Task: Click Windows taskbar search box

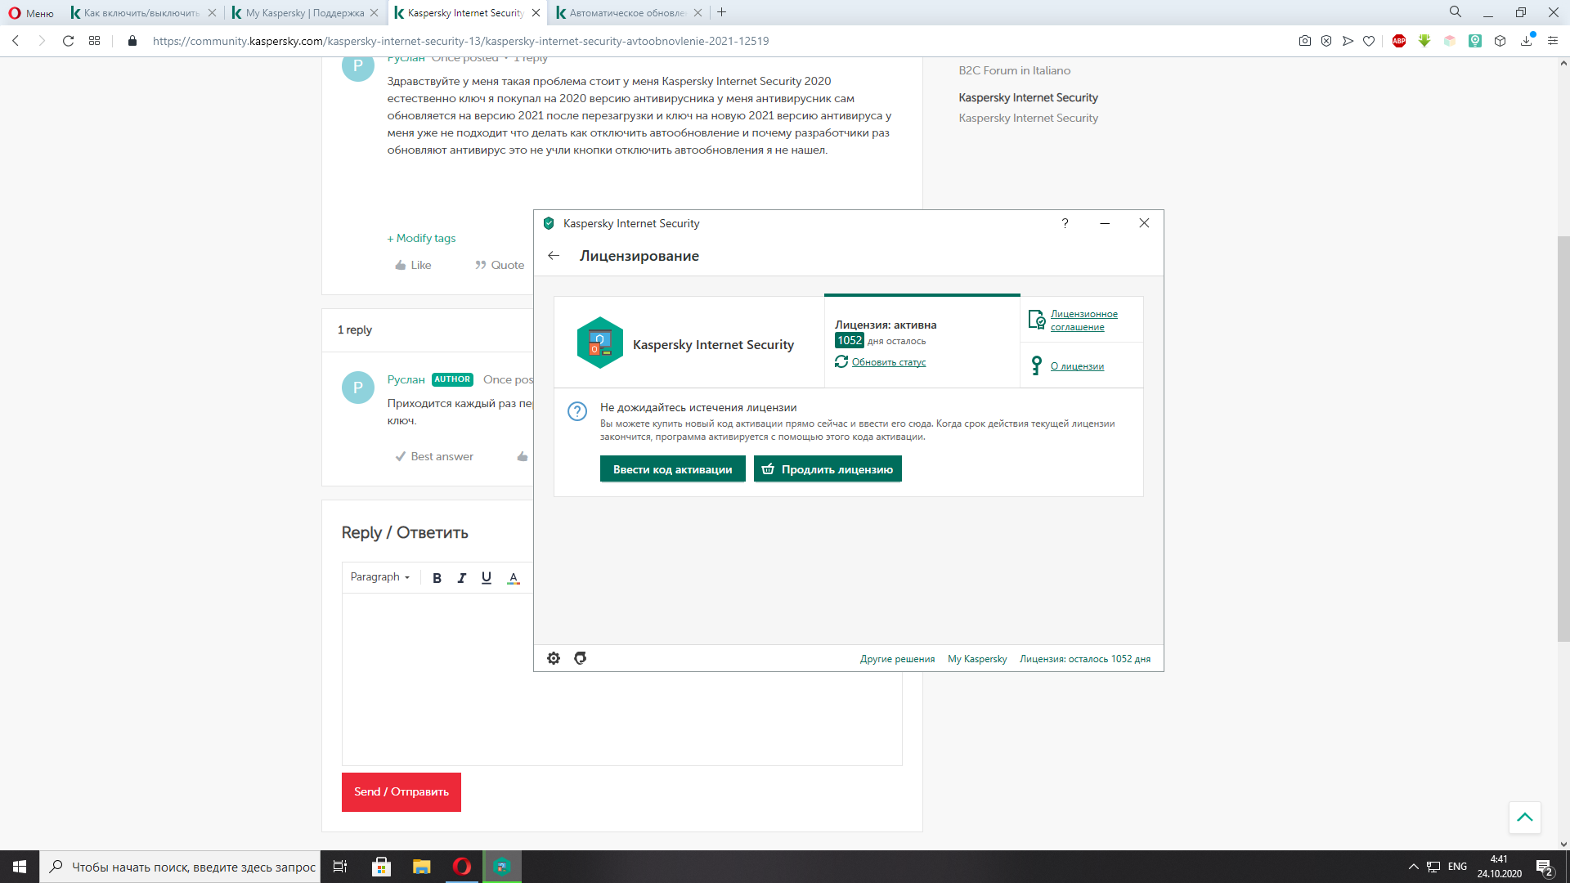Action: [x=179, y=867]
